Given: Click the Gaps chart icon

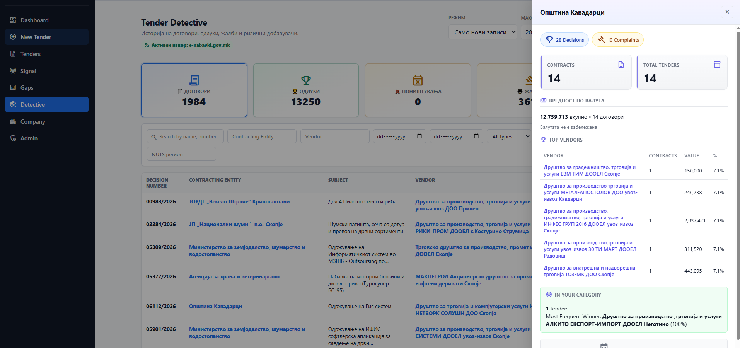Looking at the screenshot, I should [x=13, y=88].
